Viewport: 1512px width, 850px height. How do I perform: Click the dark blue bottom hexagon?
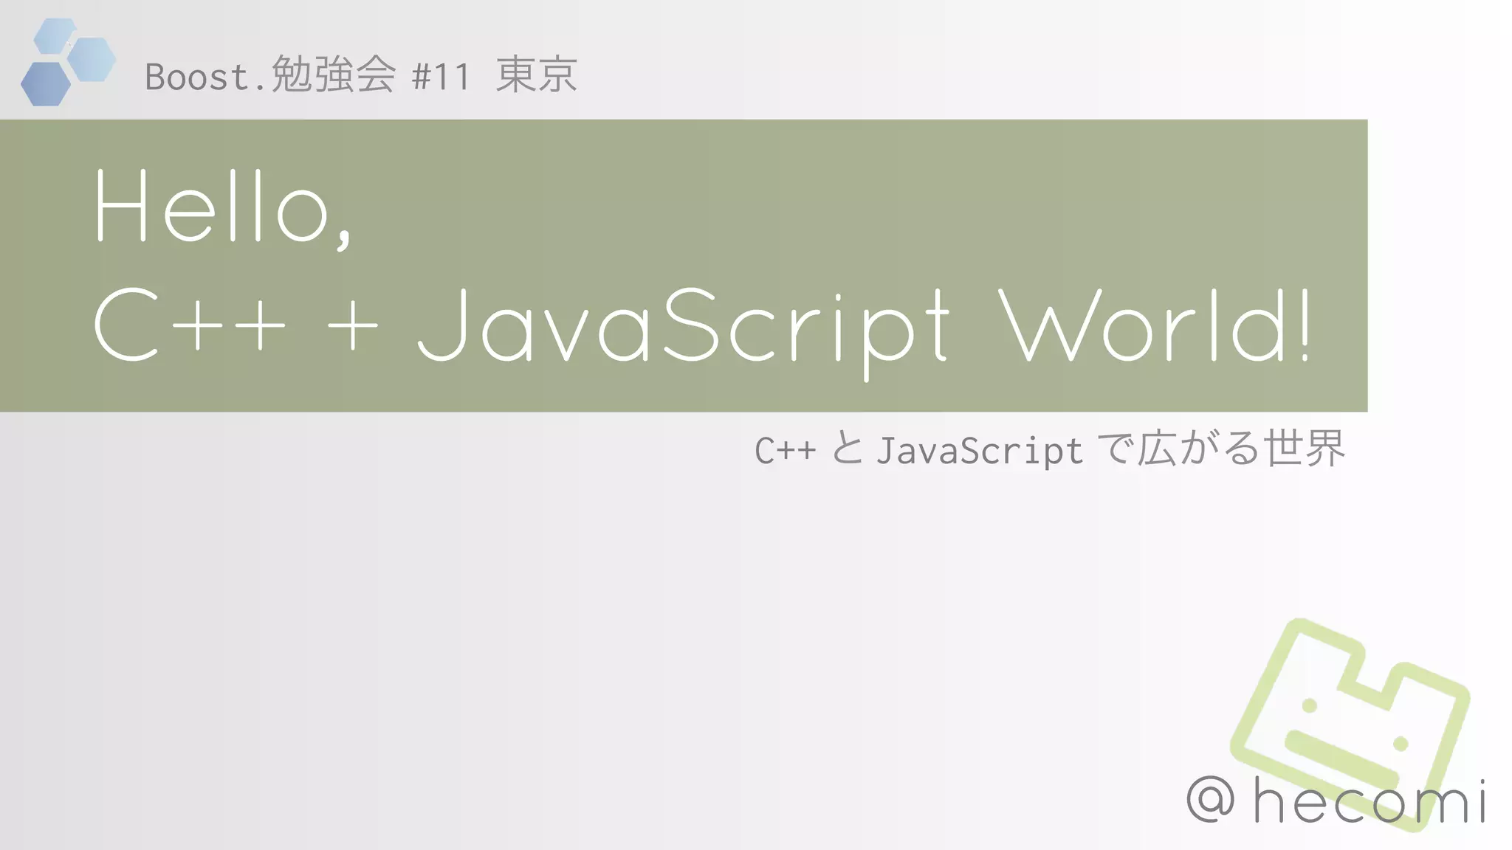tap(46, 84)
